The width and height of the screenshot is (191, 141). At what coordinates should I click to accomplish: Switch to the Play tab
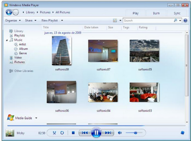point(136,13)
